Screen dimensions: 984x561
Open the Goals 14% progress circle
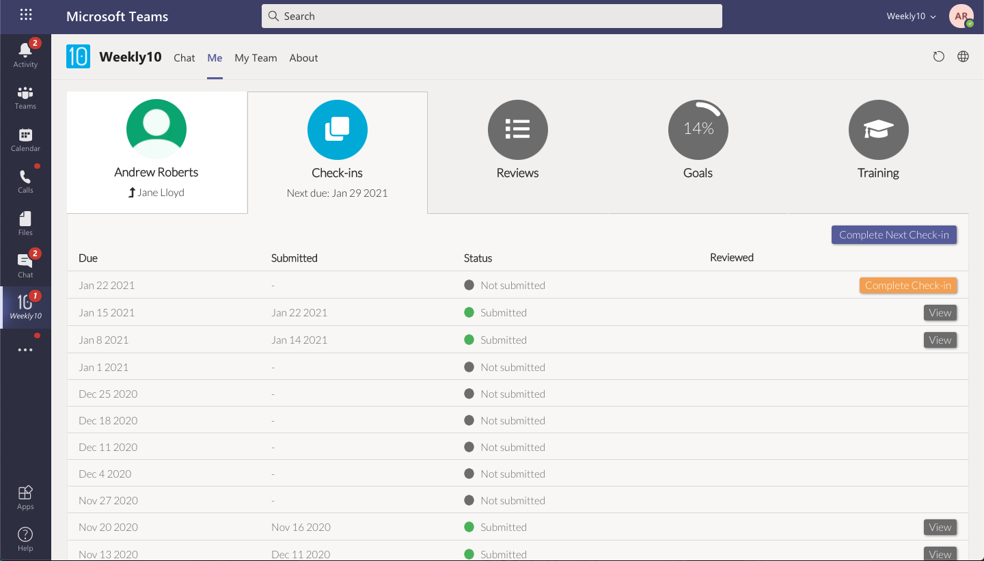(698, 130)
